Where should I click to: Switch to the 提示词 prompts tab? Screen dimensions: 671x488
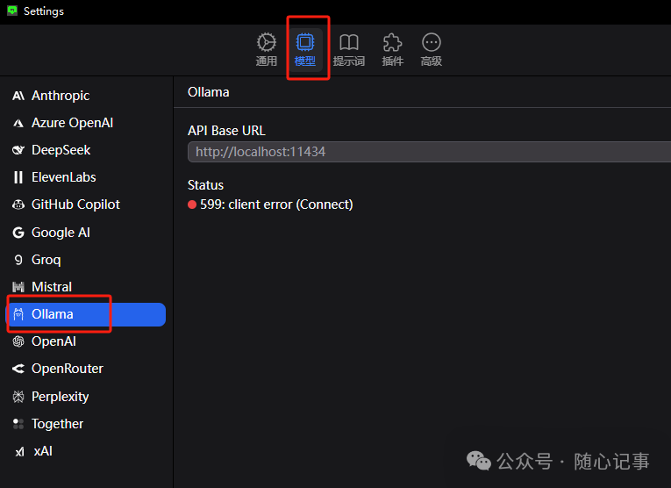pos(349,50)
